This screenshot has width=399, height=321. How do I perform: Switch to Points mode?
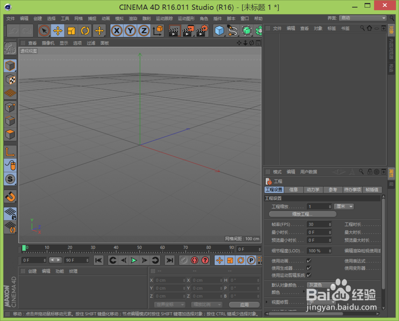point(10,107)
